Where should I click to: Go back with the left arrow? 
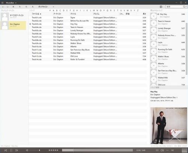tap(3, 7)
